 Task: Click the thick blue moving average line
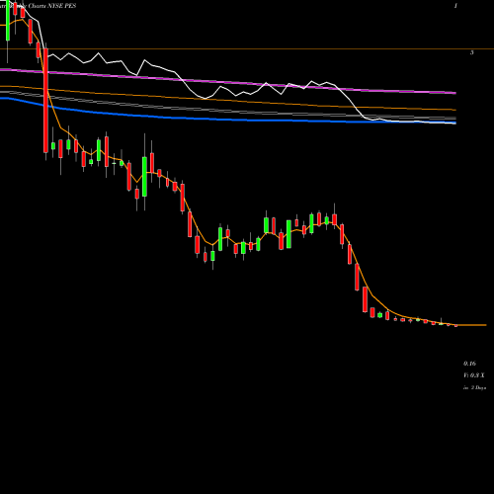[x=228, y=119]
